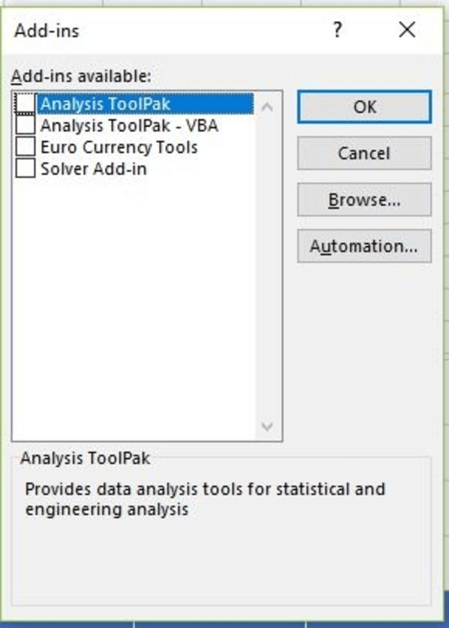
Task: Click the Cancel button
Action: (364, 153)
